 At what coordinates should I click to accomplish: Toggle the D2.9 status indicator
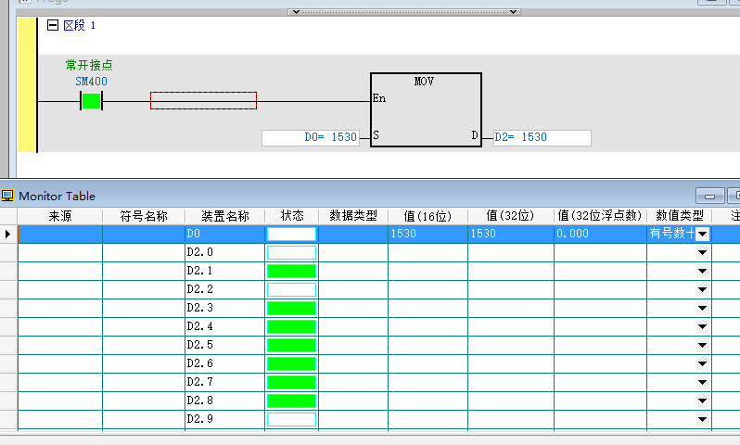[x=291, y=419]
